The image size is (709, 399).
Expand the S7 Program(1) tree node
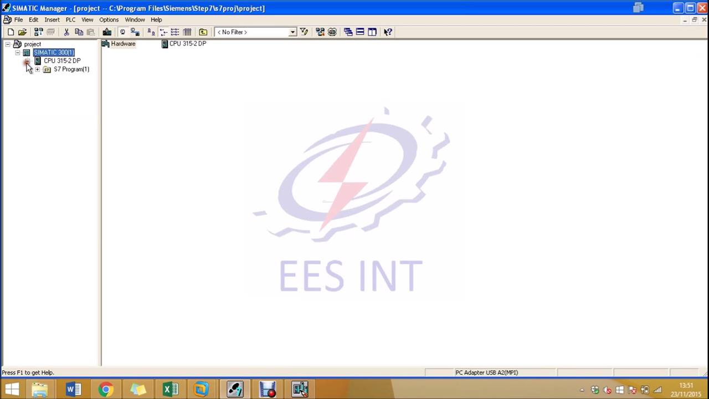37,69
